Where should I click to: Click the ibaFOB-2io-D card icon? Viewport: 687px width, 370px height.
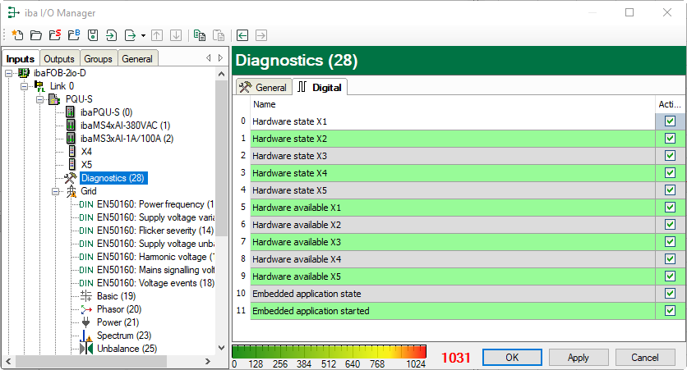pos(23,73)
